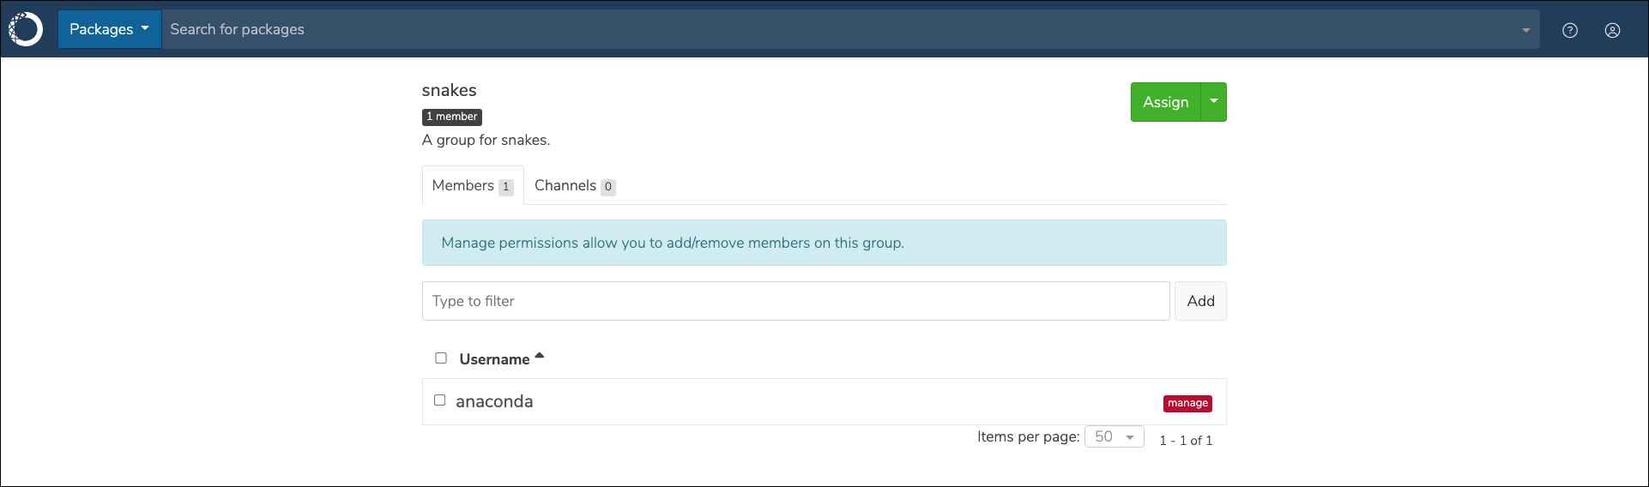Switch to the Members tab
The image size is (1649, 487).
click(473, 185)
